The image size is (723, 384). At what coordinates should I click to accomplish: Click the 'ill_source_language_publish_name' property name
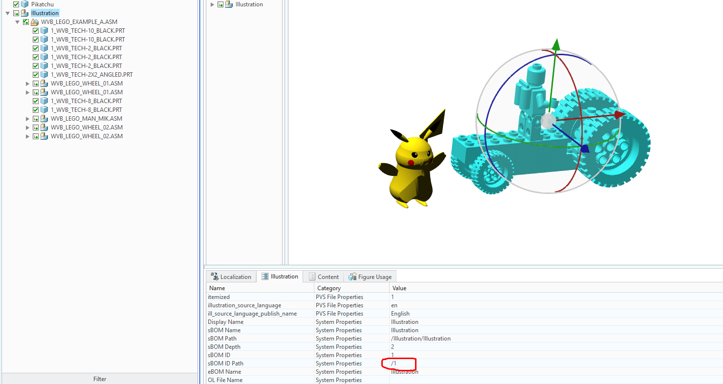pyautogui.click(x=252, y=314)
